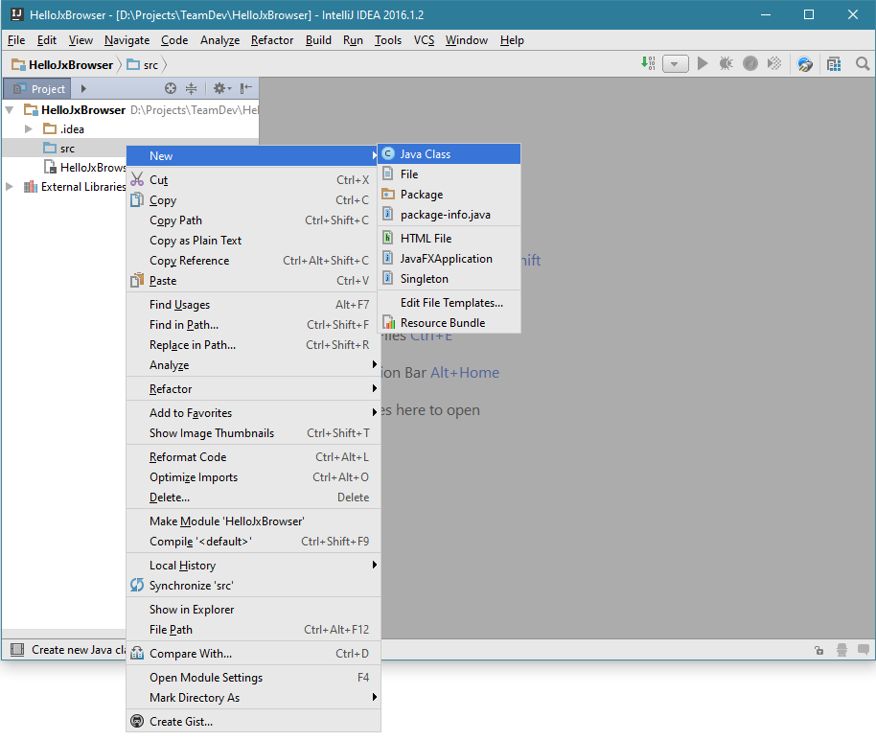The image size is (876, 741).
Task: Click the event log speech icon in status bar
Action: [864, 649]
